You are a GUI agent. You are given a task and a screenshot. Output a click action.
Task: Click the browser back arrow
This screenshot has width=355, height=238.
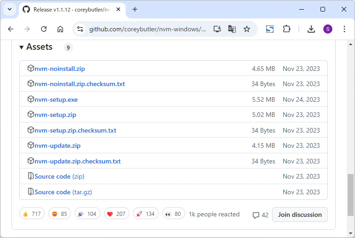point(11,29)
